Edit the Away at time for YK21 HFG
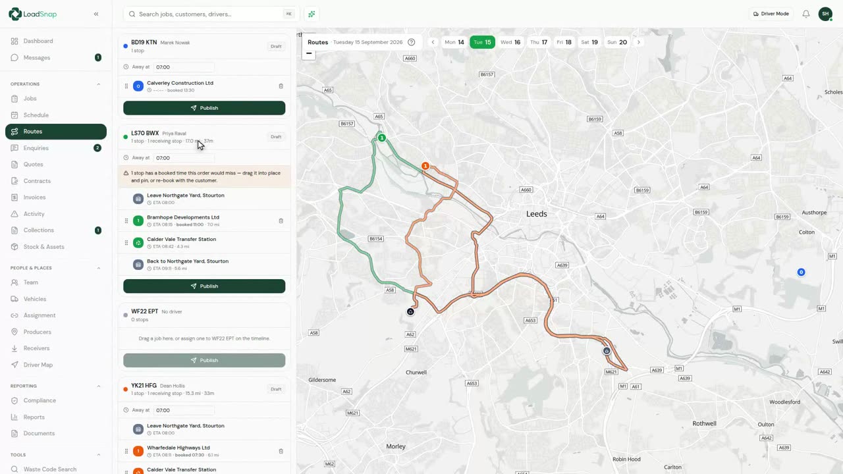Screen dimensions: 843x474 point(184,410)
